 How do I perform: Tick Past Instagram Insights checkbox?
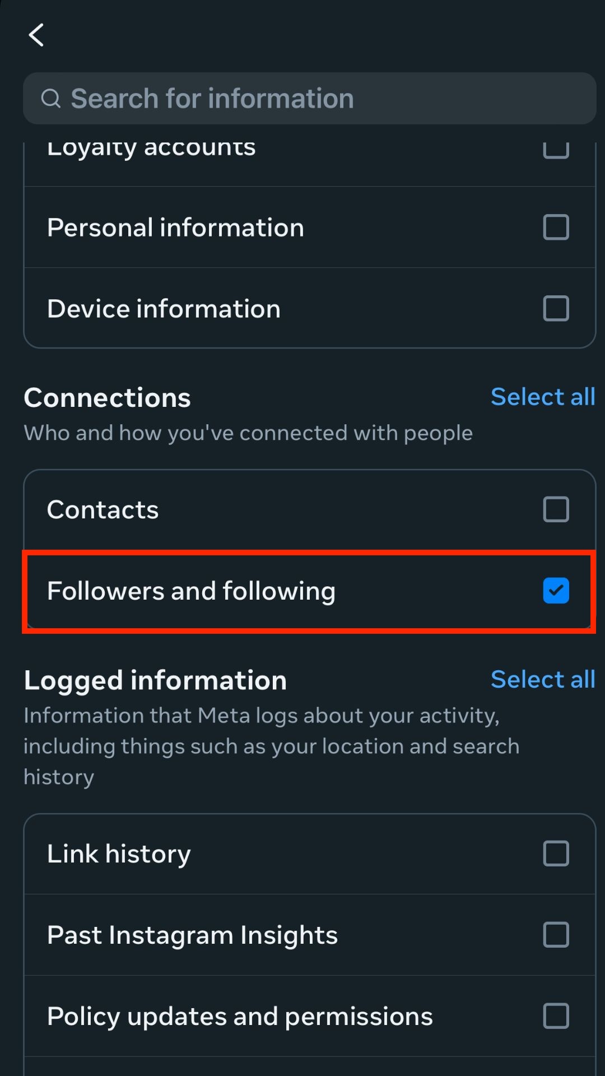(x=556, y=935)
